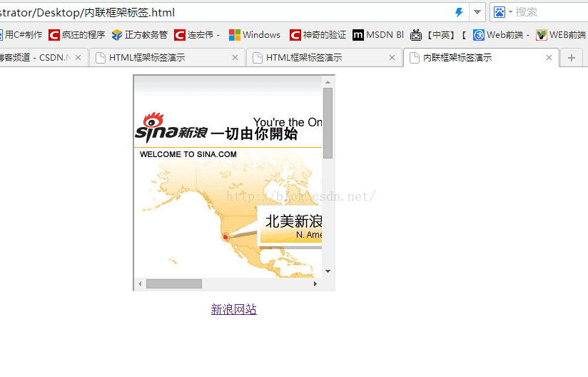
Task: Open the 新浪网站 hyperlink
Action: (x=233, y=309)
